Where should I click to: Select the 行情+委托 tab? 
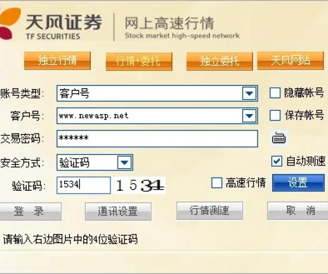pos(139,61)
